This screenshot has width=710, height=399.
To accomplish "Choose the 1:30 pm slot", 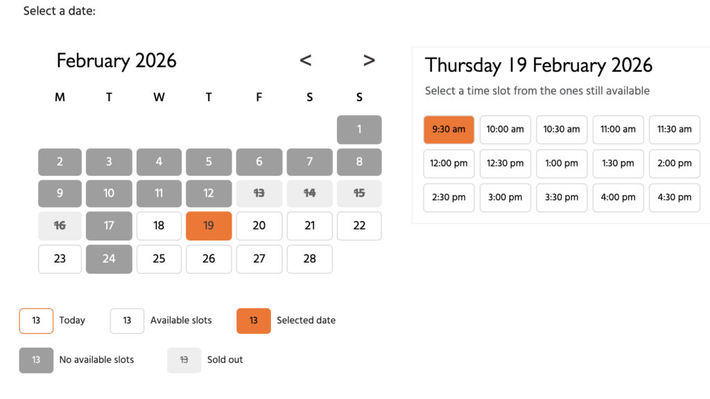I will (x=618, y=163).
